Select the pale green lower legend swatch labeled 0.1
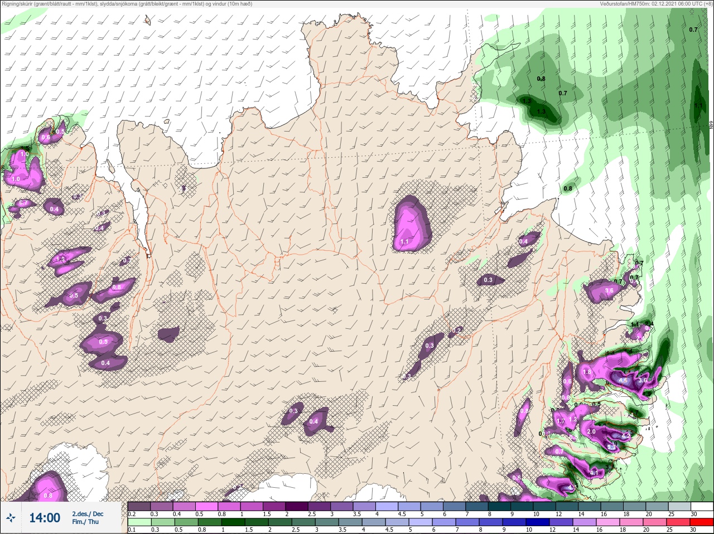 point(139,522)
